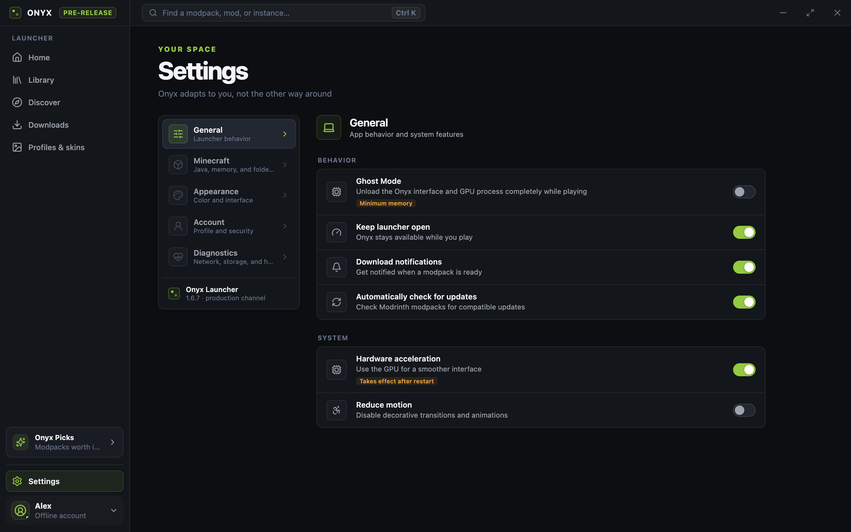
Task: Click the Settings gear icon in sidebar
Action: 17,481
